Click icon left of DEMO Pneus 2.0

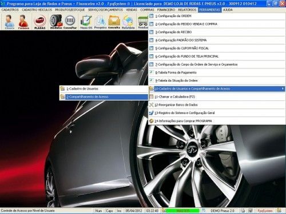[204, 211]
